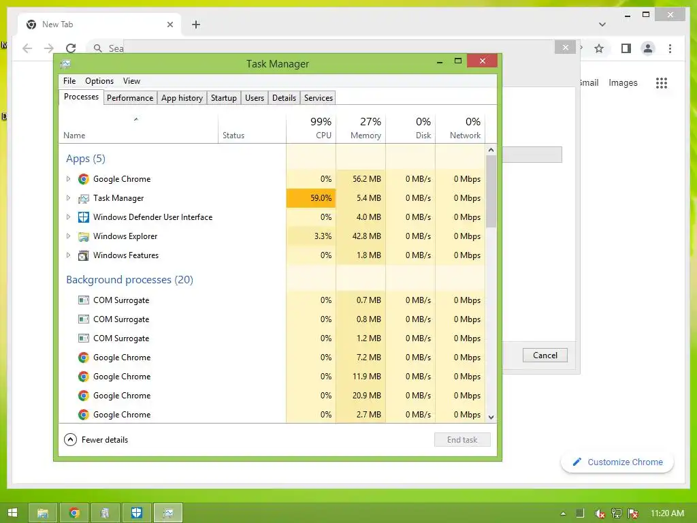Image resolution: width=697 pixels, height=523 pixels.
Task: Click Task Manager icon in Apps list
Action: point(83,198)
